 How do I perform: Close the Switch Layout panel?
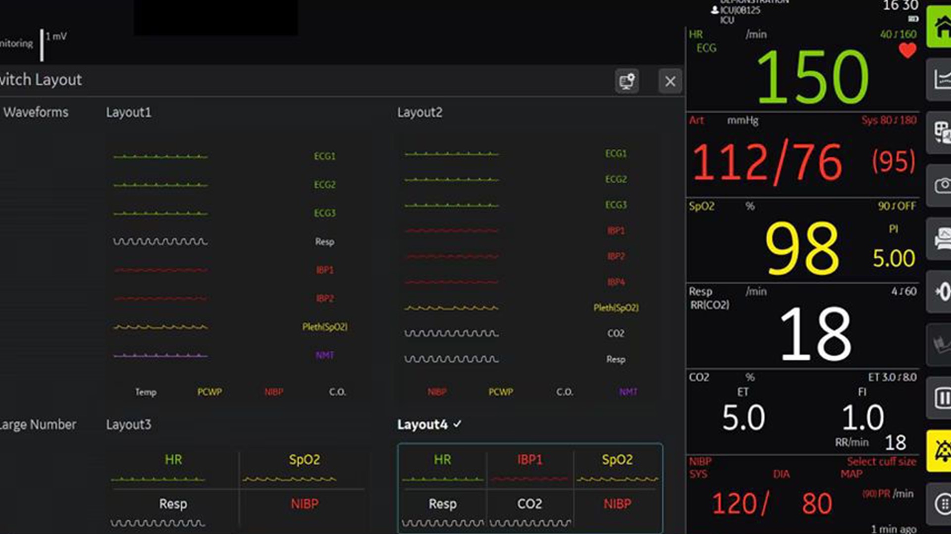click(670, 81)
